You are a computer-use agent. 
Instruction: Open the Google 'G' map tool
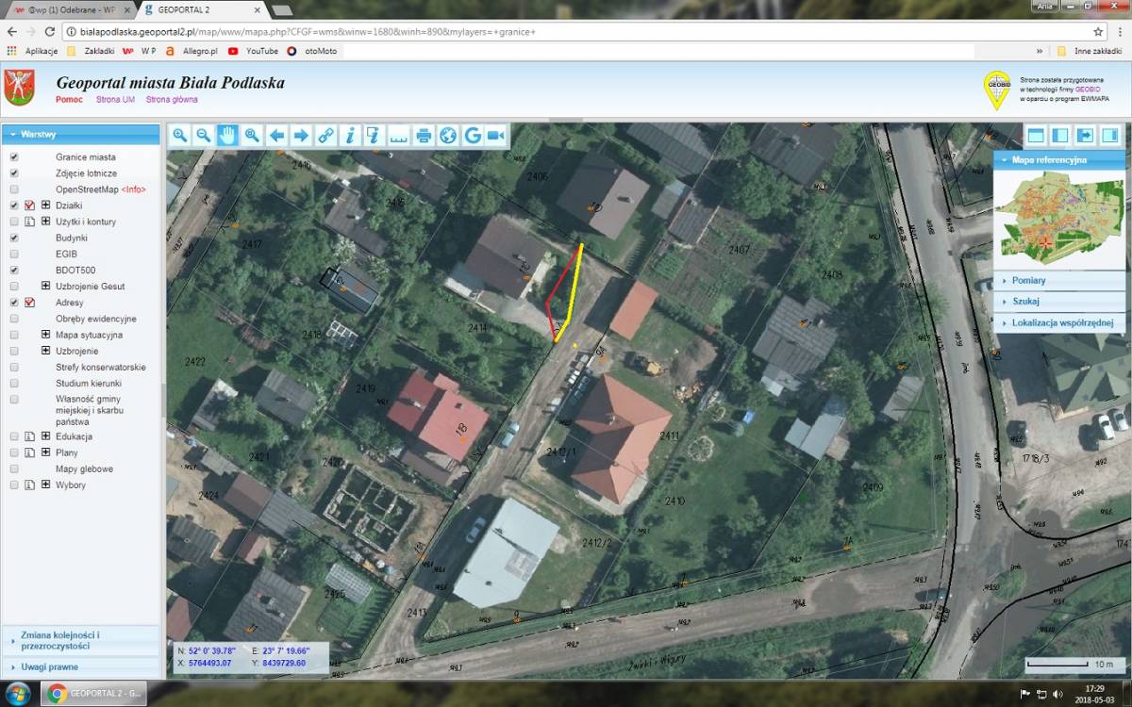(x=473, y=135)
